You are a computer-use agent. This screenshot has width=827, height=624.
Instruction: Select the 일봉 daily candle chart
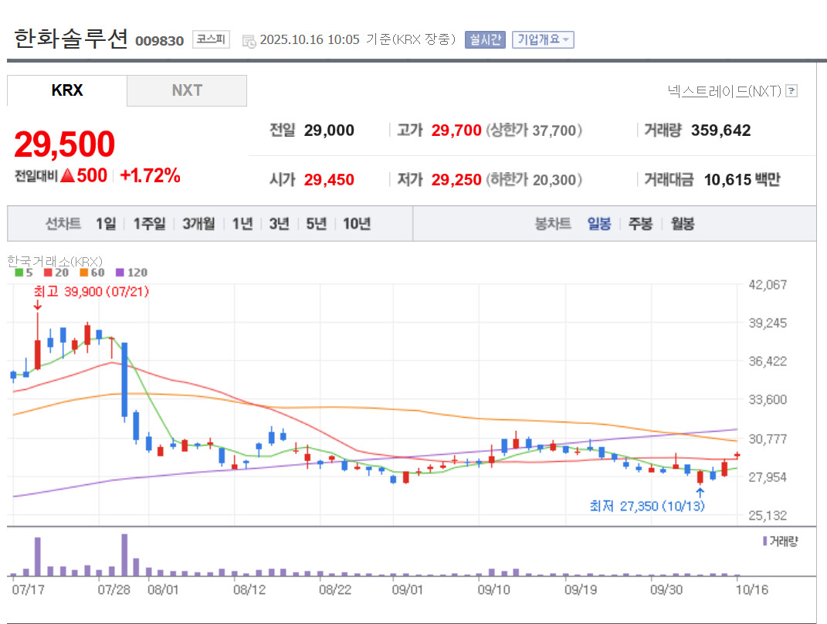pos(599,224)
